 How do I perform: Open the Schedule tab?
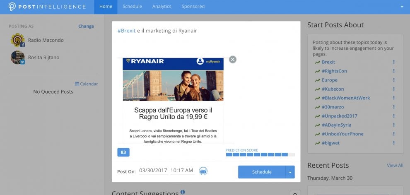coord(132,7)
